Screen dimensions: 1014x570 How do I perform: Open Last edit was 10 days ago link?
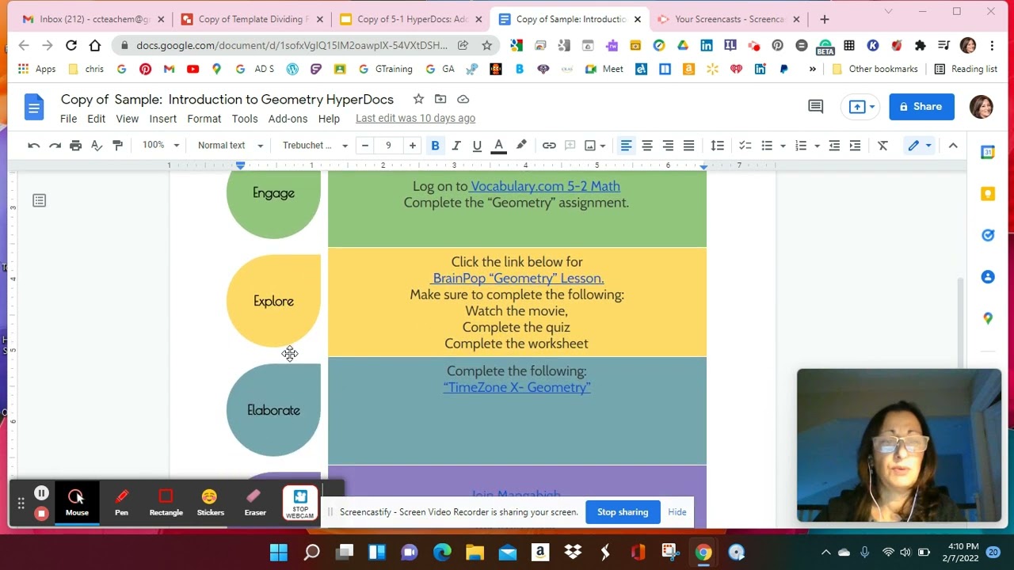tap(415, 119)
